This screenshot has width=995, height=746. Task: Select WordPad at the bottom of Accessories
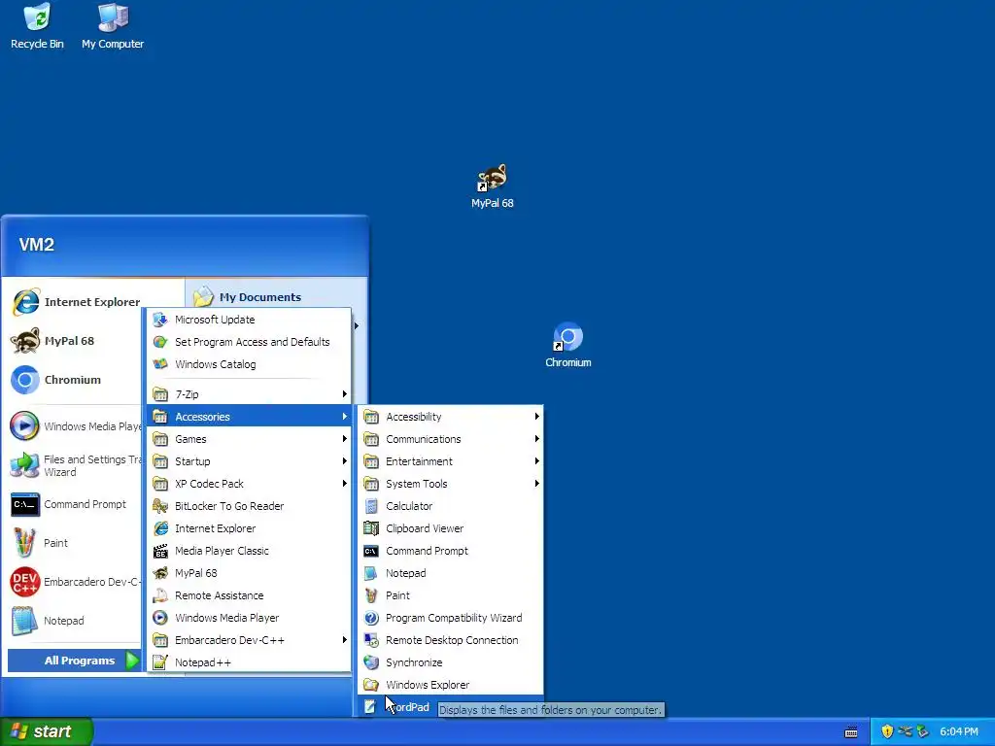pyautogui.click(x=451, y=707)
